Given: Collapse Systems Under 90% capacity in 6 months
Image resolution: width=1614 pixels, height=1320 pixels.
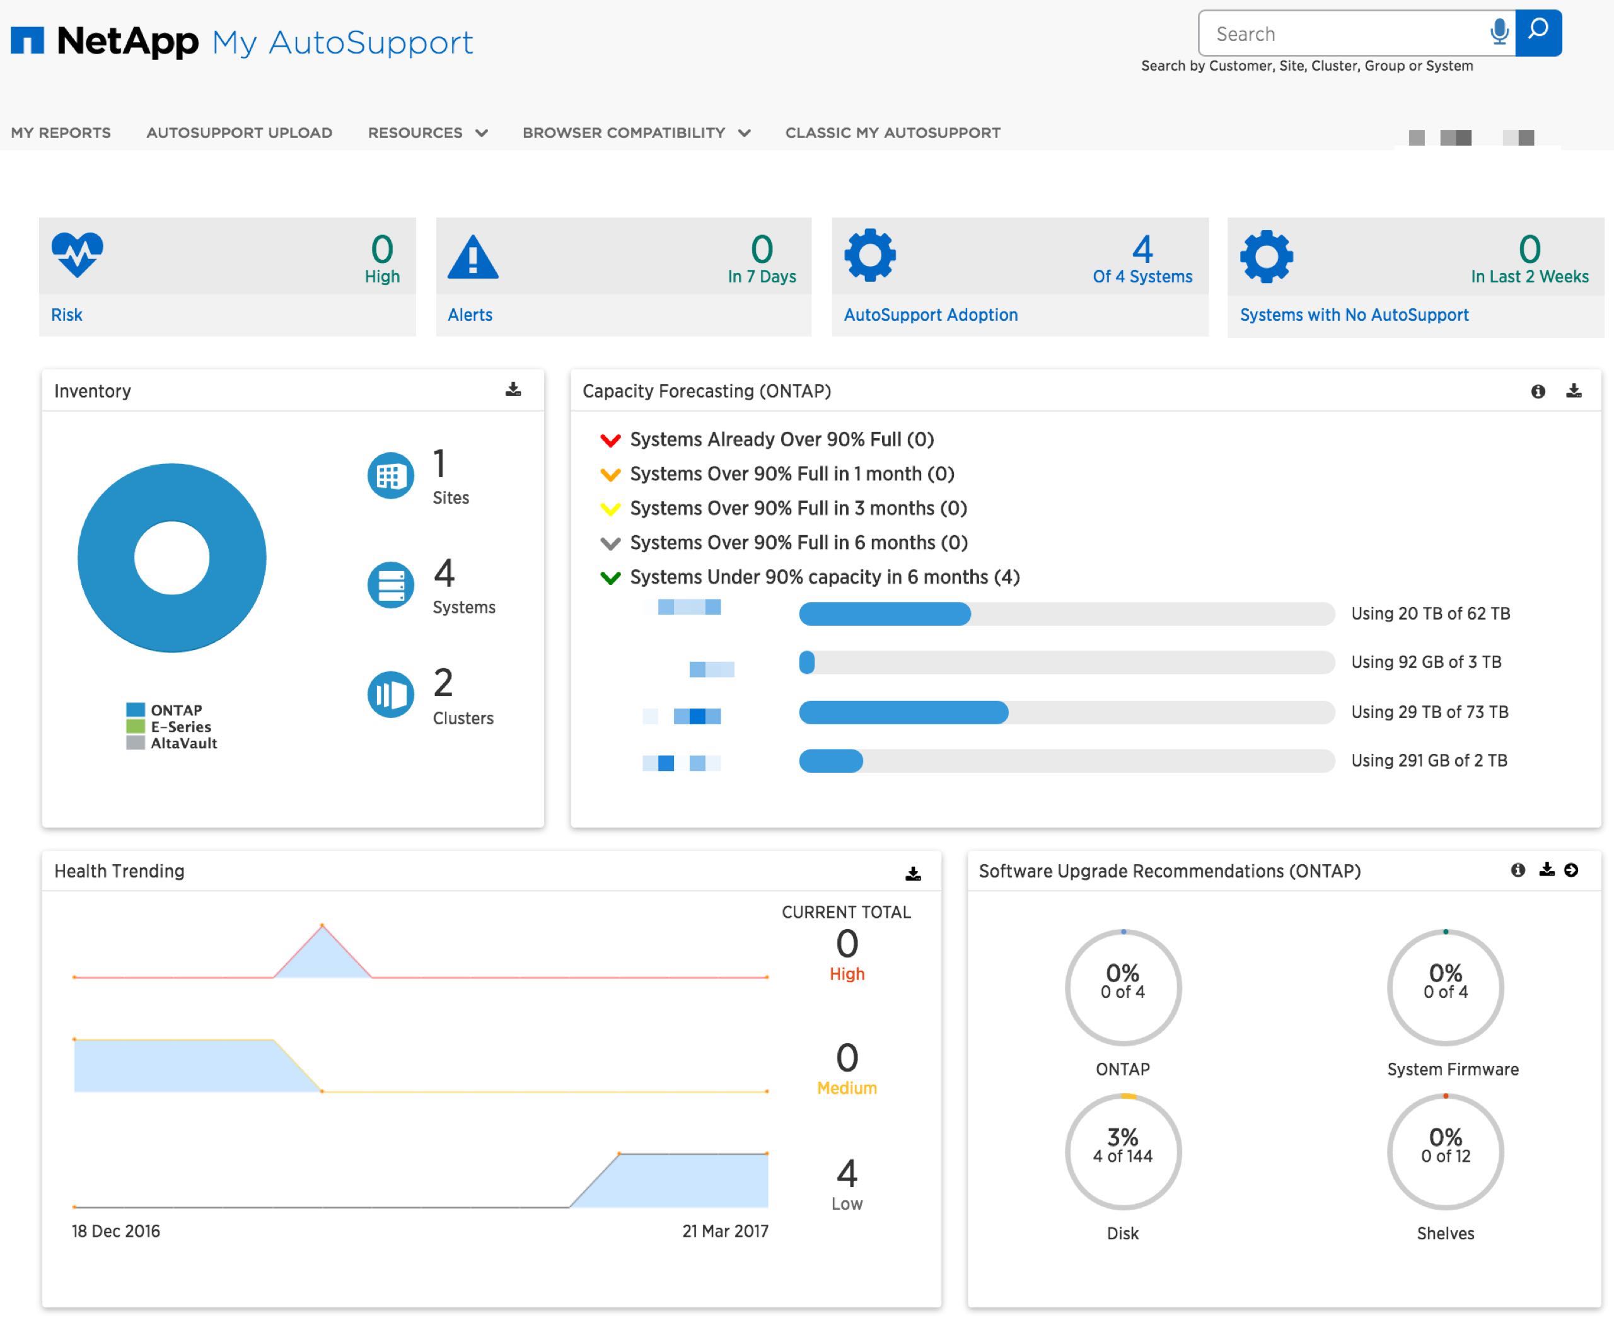Looking at the screenshot, I should click(610, 578).
